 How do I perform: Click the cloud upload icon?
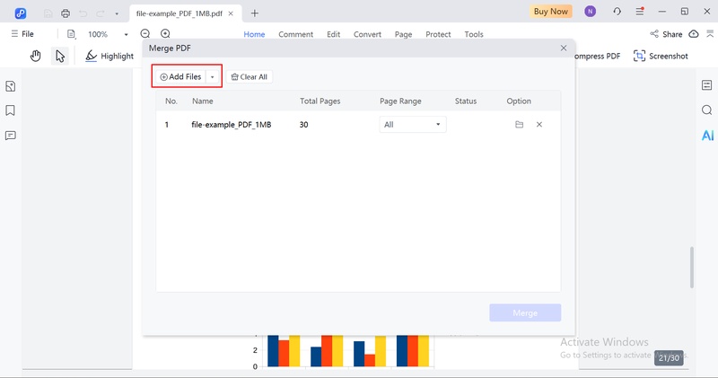click(694, 34)
